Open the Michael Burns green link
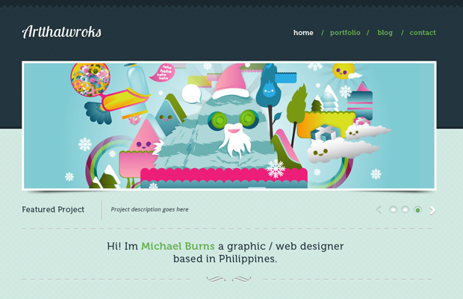463x299 pixels. click(x=178, y=246)
